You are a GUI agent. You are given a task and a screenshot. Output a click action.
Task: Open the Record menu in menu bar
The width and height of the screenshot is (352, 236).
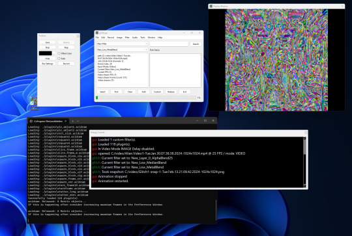point(111,38)
